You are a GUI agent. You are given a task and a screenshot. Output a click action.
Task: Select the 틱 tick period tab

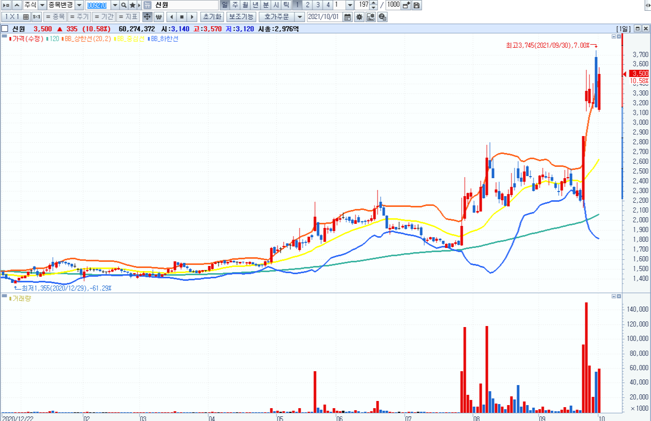pyautogui.click(x=286, y=5)
